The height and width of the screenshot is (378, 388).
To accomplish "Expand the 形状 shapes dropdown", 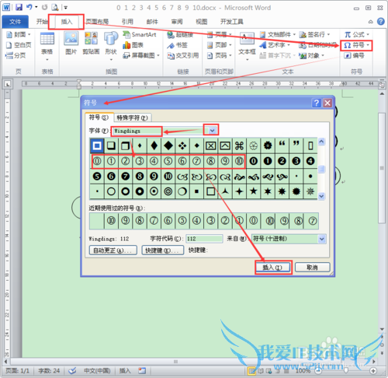I will [111, 60].
